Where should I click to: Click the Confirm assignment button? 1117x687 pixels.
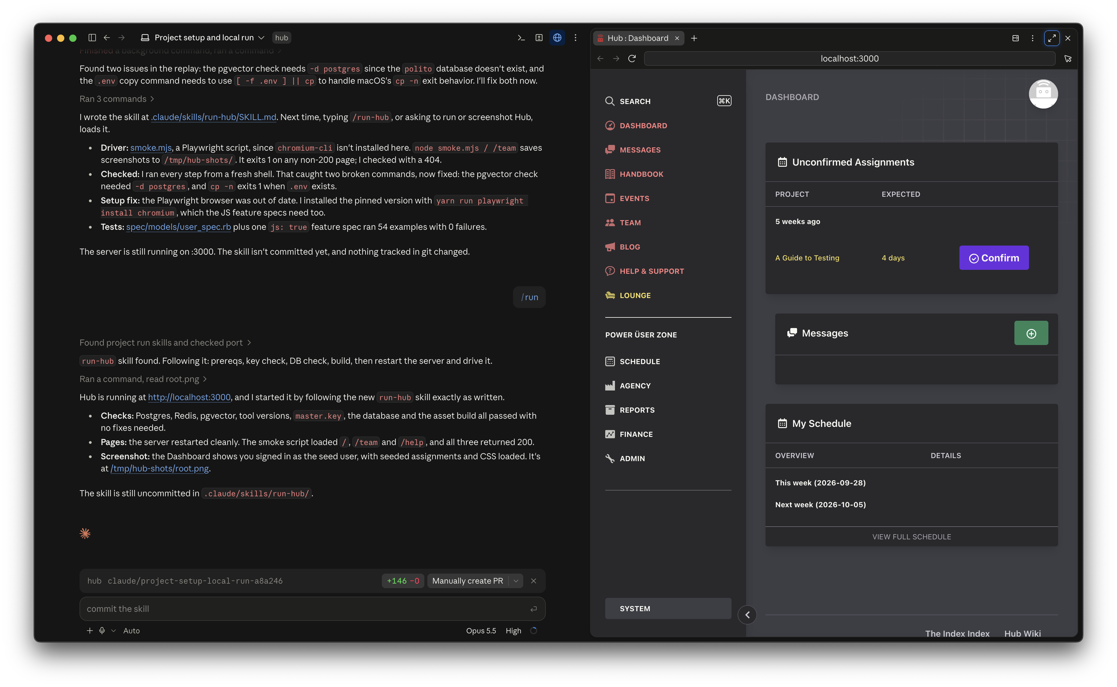994,258
